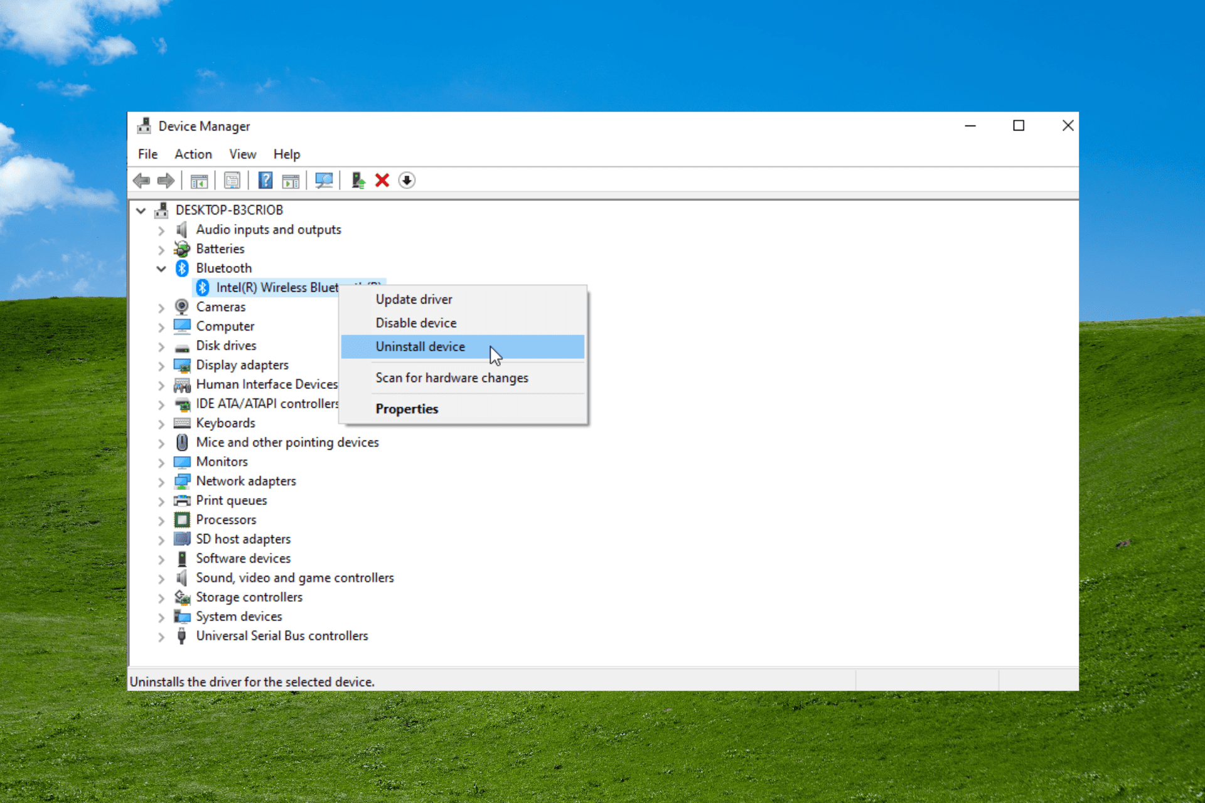Screen dimensions: 1205x803
Task: Click the update driver resources icon
Action: click(358, 180)
